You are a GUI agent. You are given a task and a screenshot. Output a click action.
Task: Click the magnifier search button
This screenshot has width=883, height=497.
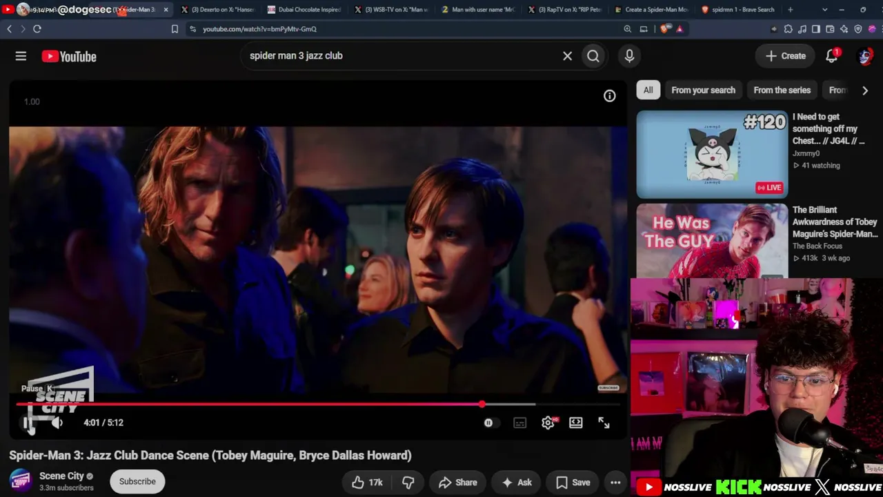click(x=593, y=56)
